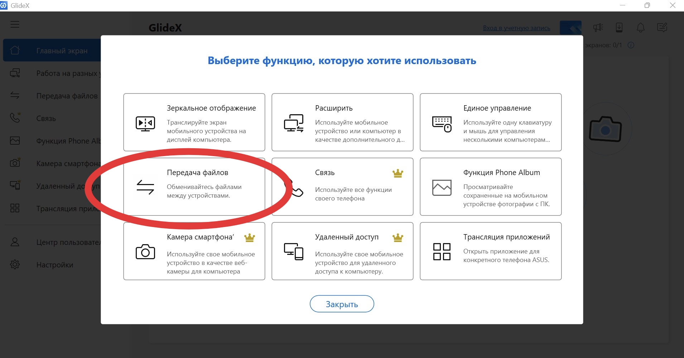Click the file transfer arrows icon in dialog

coord(145,187)
